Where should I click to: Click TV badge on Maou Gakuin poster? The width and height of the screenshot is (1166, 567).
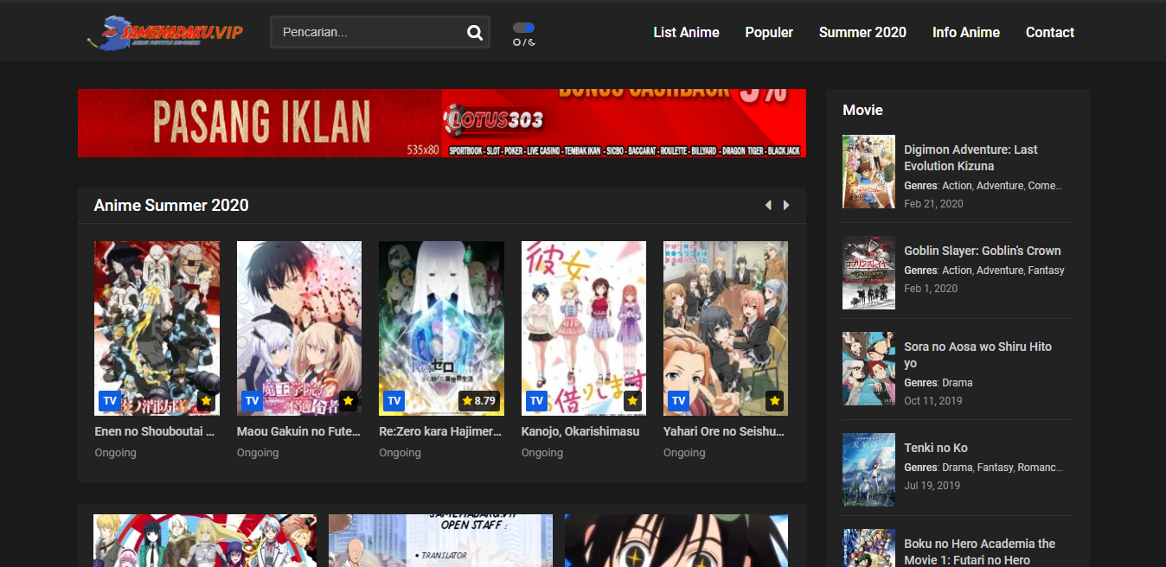pos(252,401)
